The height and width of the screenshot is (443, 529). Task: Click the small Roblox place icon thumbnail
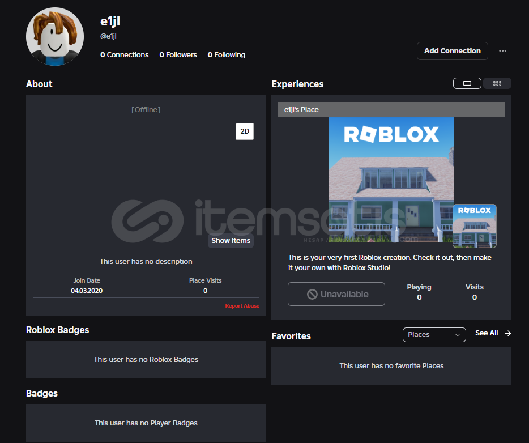point(475,225)
